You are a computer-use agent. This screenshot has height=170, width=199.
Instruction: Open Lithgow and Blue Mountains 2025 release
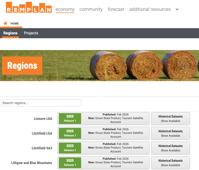70,163
